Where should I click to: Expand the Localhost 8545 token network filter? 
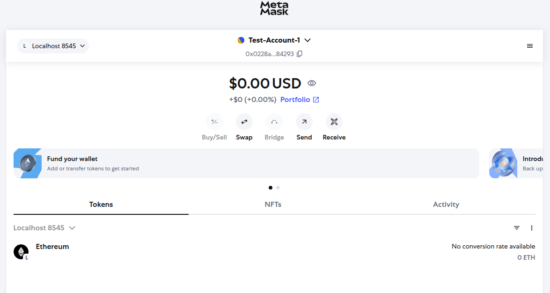(x=44, y=228)
